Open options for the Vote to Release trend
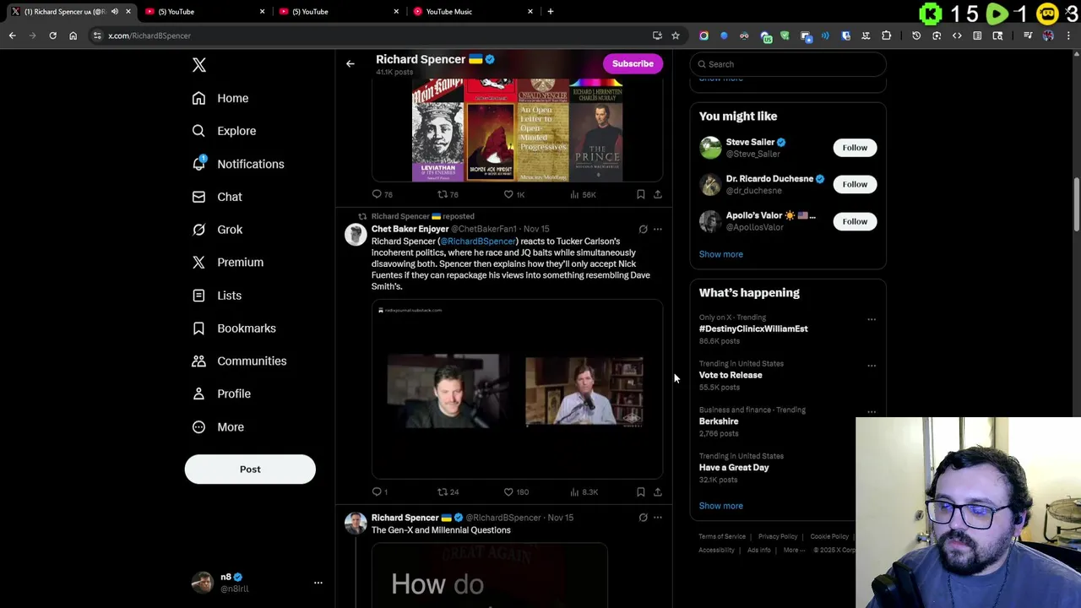1081x608 pixels. (872, 366)
